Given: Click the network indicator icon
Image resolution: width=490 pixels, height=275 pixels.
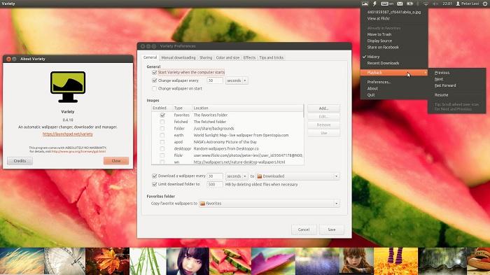Looking at the screenshot, I should (x=426, y=3).
